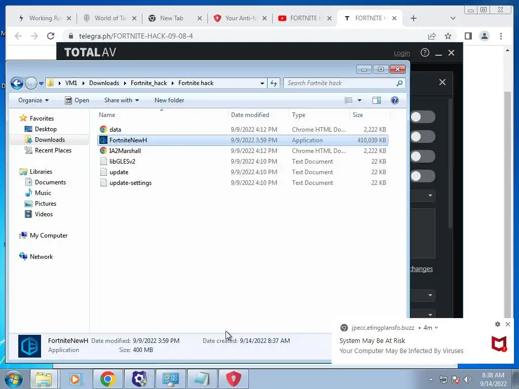Screen dimensions: 519x389
Task: Open Explorer help with the question mark icon
Action: pyautogui.click(x=394, y=100)
